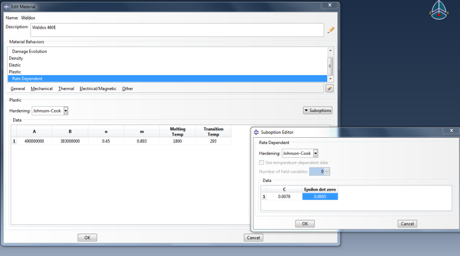
Task: Click the Suboption Editor title icon
Action: tap(256, 132)
